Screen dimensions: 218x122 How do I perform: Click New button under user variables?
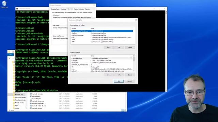pos(108,47)
